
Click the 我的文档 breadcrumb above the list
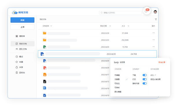point(43,19)
